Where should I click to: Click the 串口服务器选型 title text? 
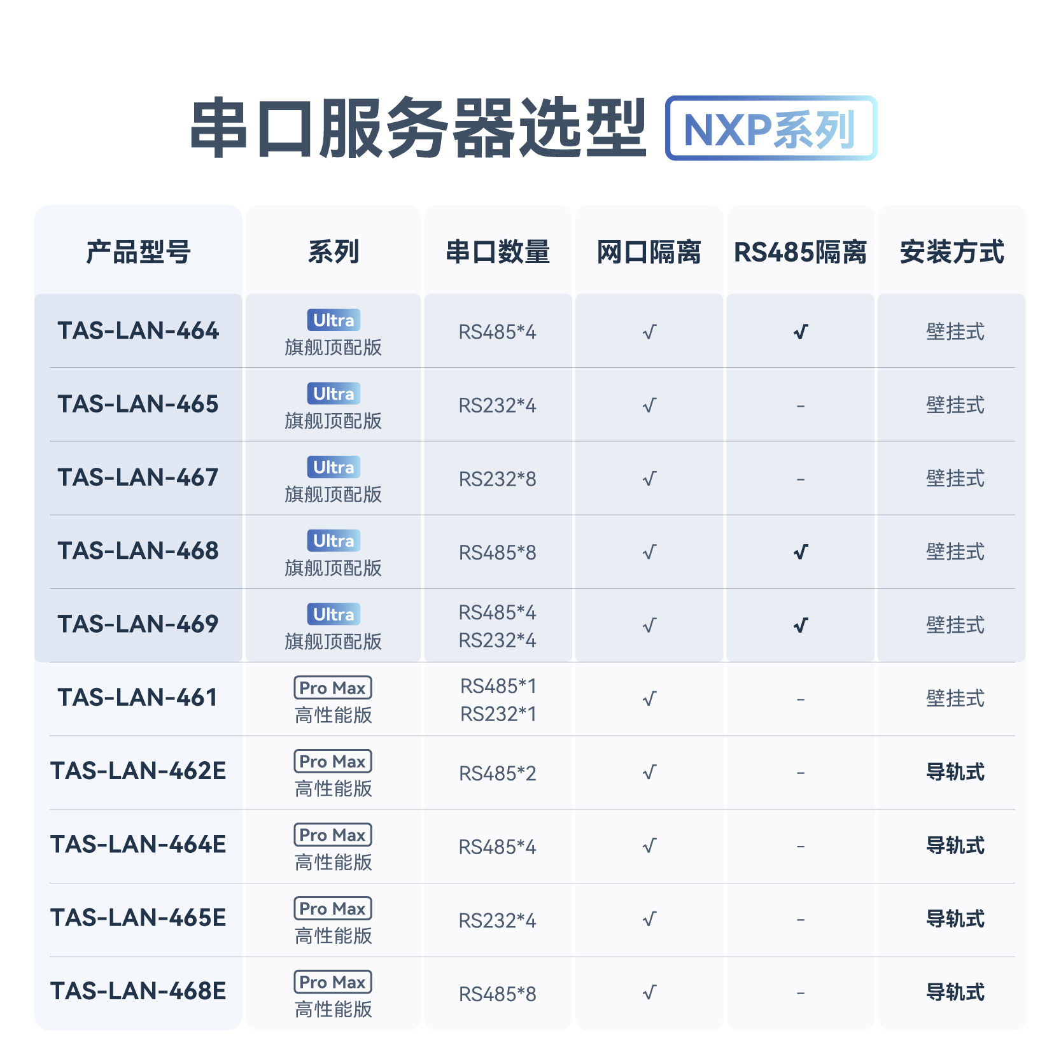coord(418,129)
